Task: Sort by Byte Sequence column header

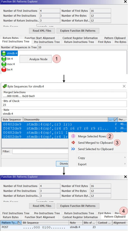Action: coord(12,120)
